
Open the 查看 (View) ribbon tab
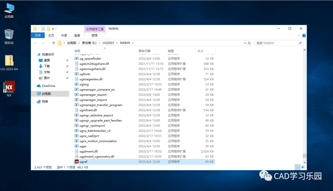[77, 35]
